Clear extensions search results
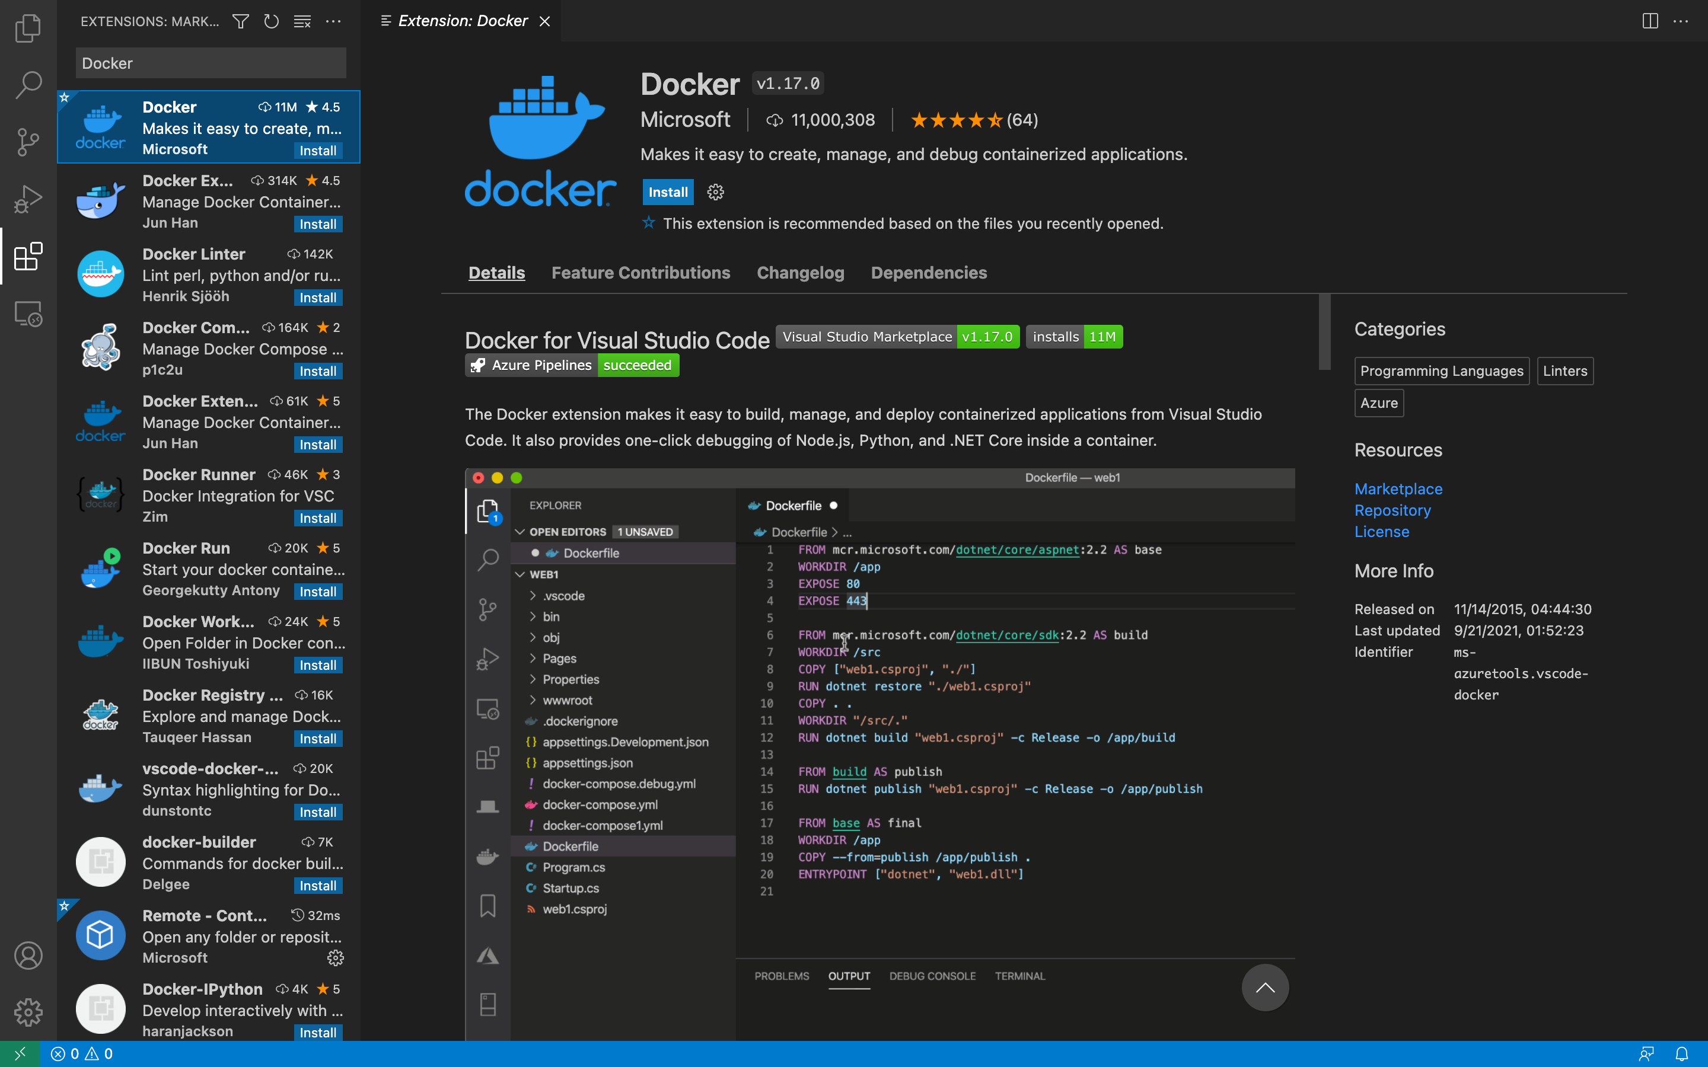Screen dimensions: 1708x1067 tap(302, 21)
